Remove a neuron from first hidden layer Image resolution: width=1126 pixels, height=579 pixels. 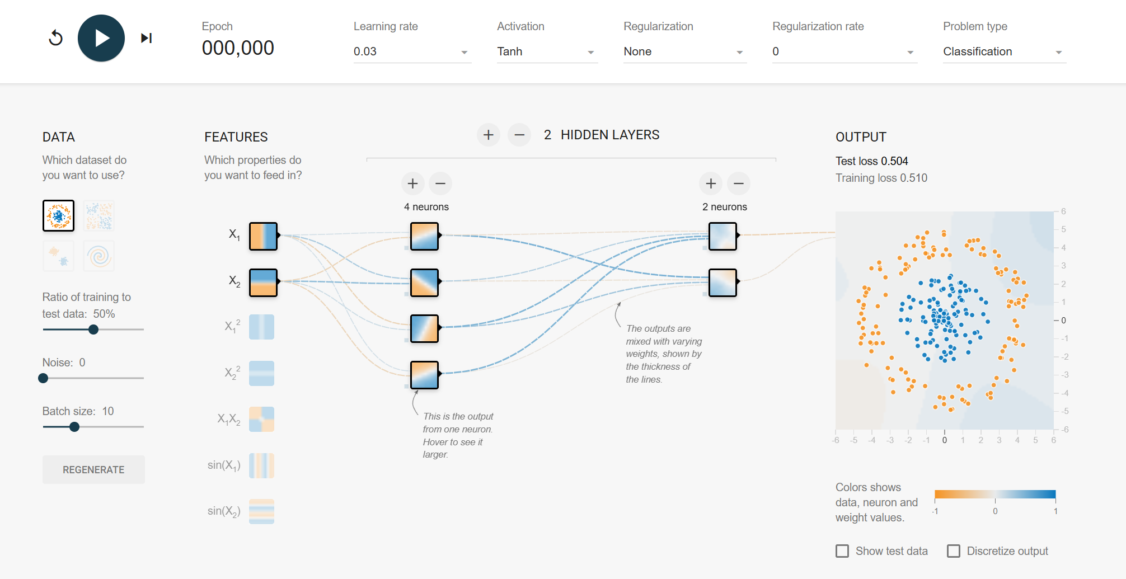click(440, 183)
